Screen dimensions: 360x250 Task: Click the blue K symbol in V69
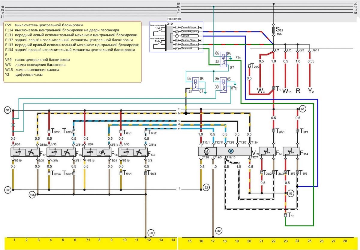coord(231,151)
